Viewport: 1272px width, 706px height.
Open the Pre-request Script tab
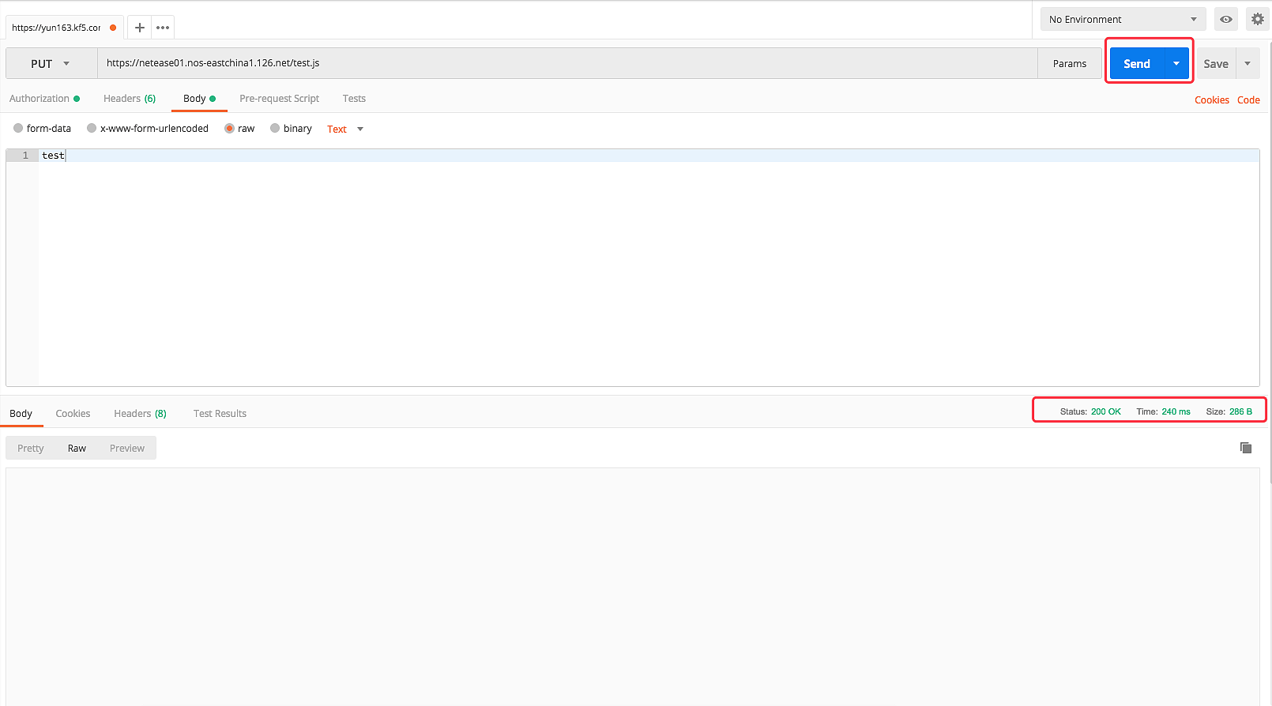[x=279, y=99]
